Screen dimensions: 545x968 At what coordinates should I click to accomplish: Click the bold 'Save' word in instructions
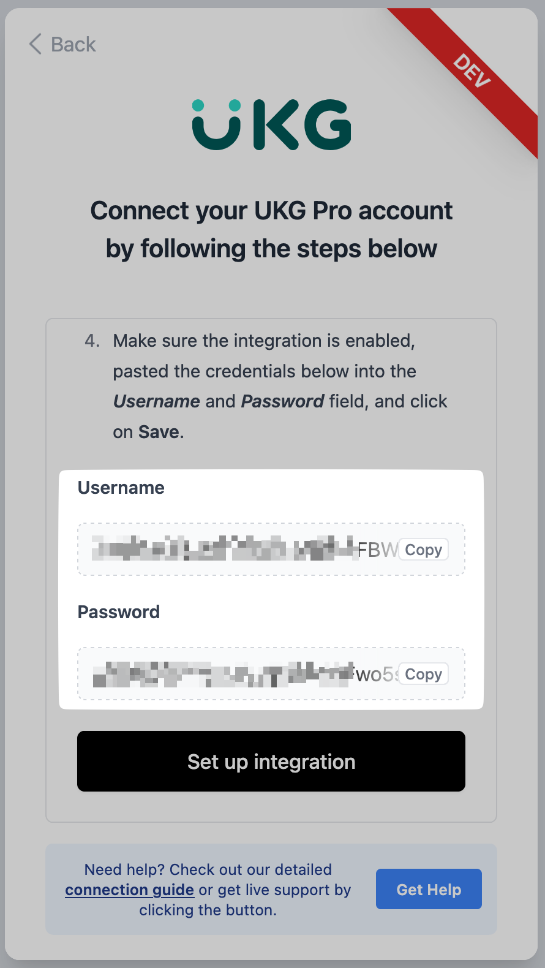coord(159,432)
